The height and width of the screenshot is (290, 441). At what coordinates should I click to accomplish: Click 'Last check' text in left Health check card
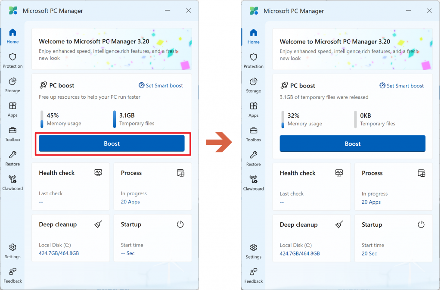click(x=51, y=193)
